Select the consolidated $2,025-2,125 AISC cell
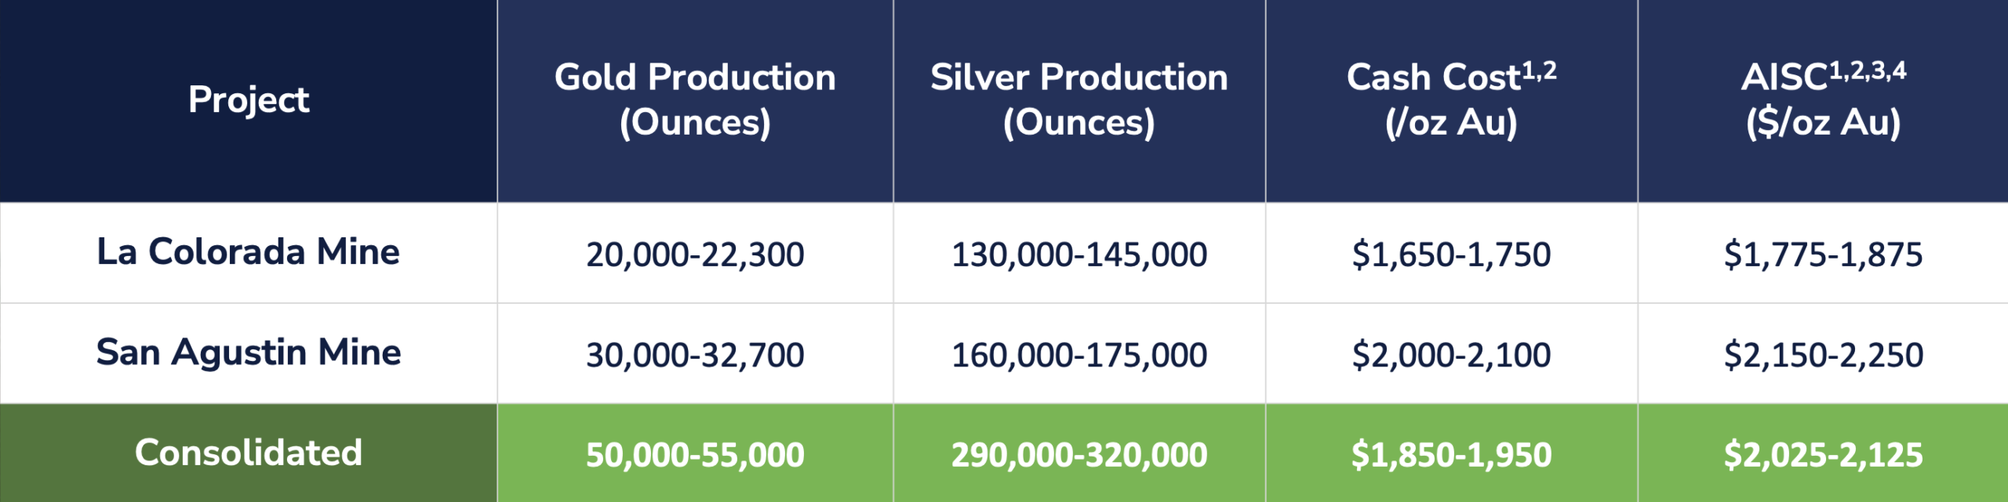The width and height of the screenshot is (2008, 502). tap(1823, 455)
